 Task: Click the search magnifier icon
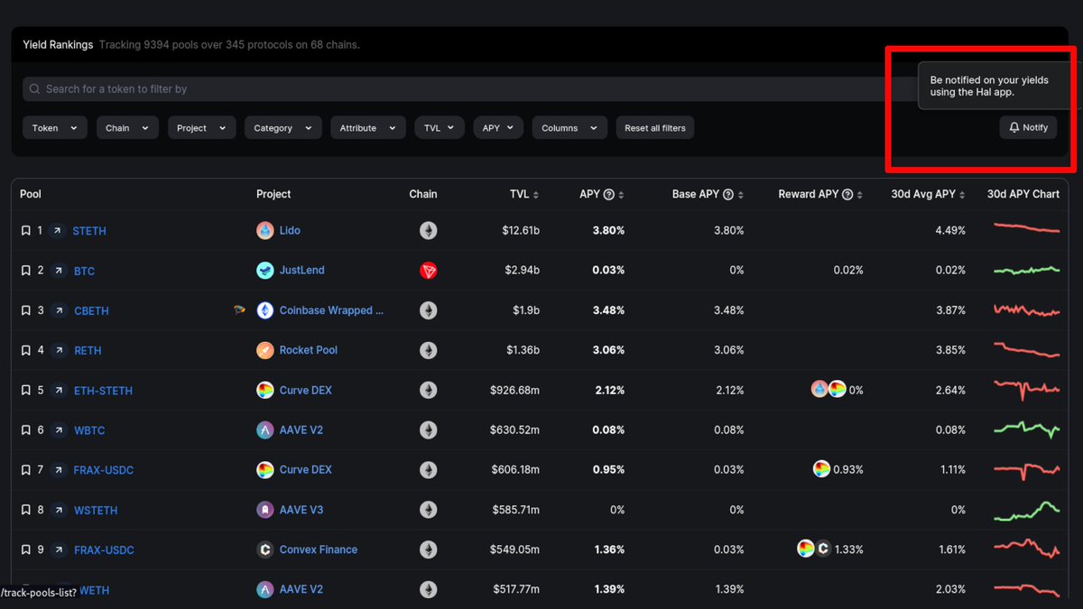(34, 89)
